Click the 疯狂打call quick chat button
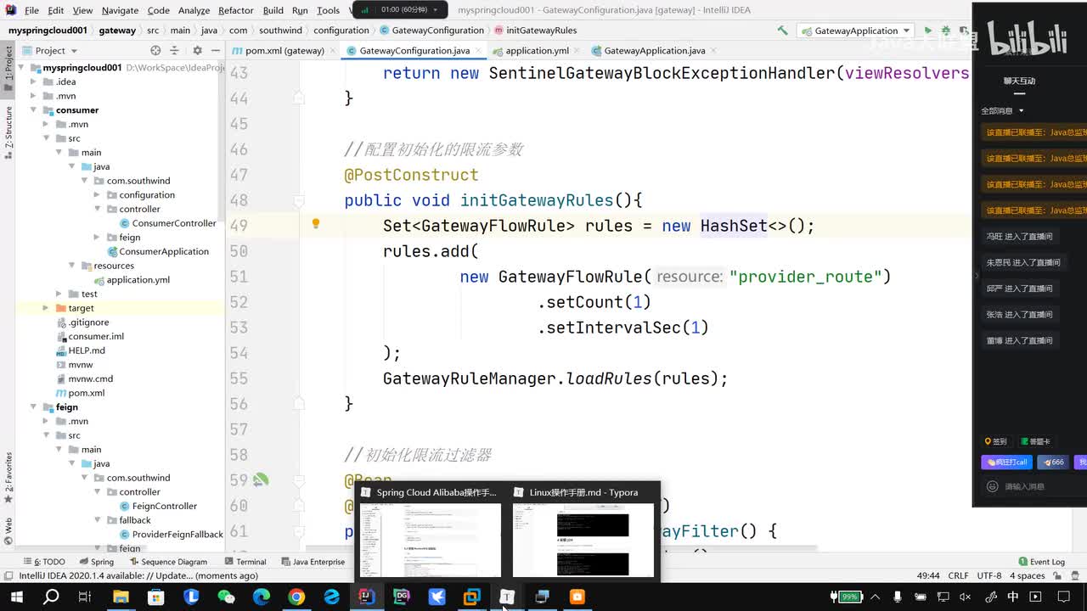This screenshot has height=611, width=1087. pos(1007,462)
